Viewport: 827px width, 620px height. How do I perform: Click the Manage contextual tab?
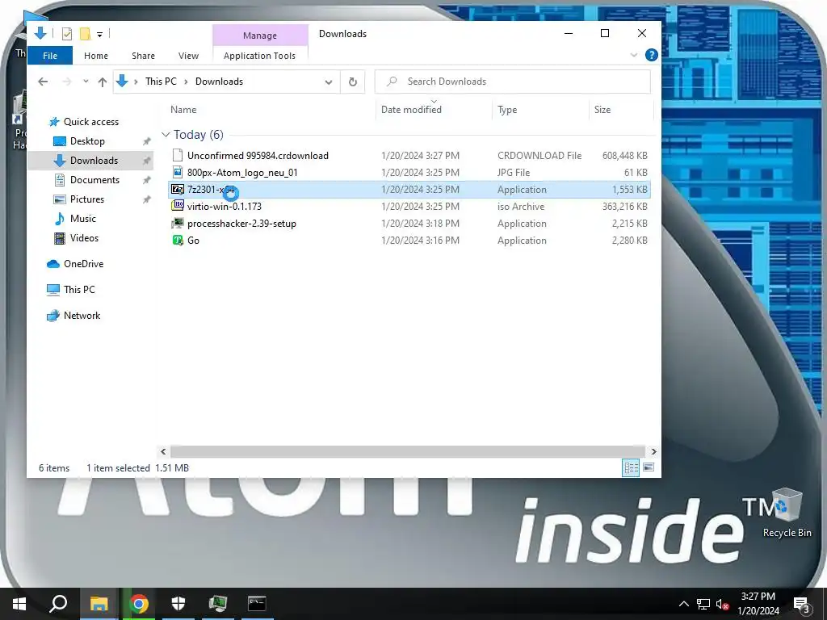260,36
